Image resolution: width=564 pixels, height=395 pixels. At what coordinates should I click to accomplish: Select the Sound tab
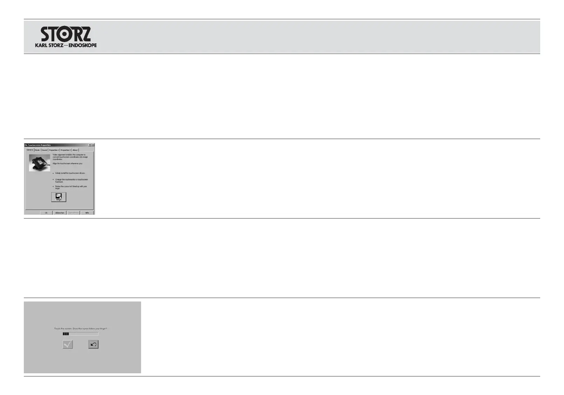(44, 150)
